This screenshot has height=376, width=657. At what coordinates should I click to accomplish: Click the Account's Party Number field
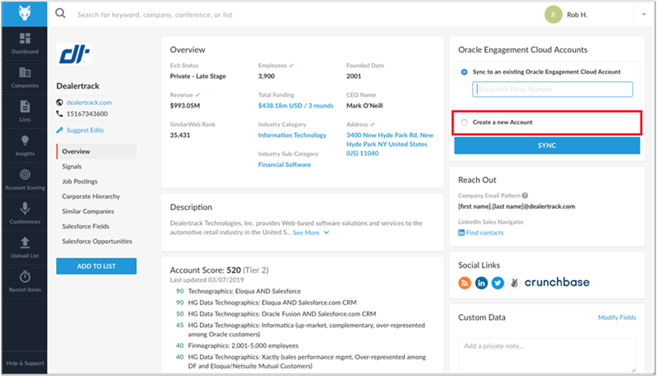point(552,89)
